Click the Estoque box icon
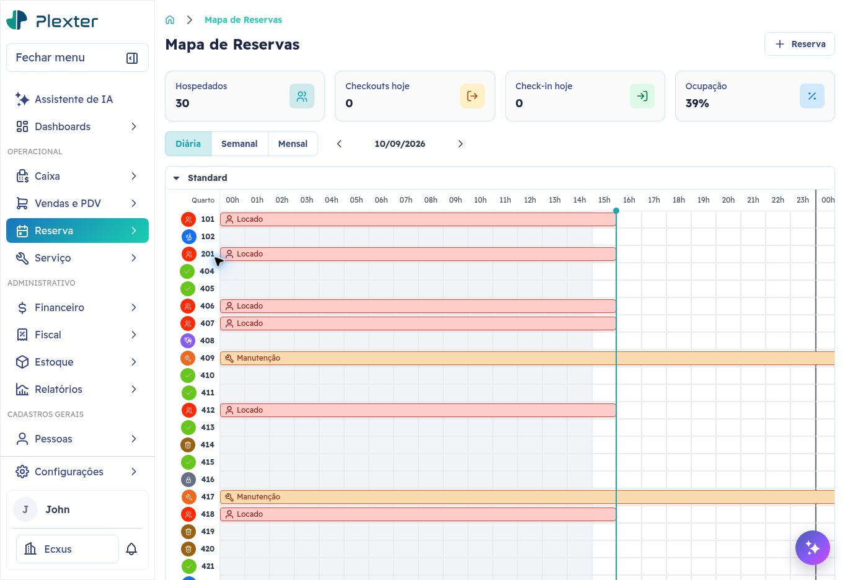The image size is (845, 580). pyautogui.click(x=22, y=362)
